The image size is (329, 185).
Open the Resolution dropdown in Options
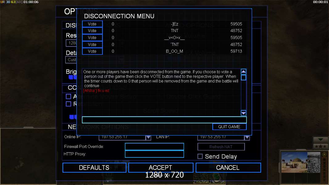(71, 43)
